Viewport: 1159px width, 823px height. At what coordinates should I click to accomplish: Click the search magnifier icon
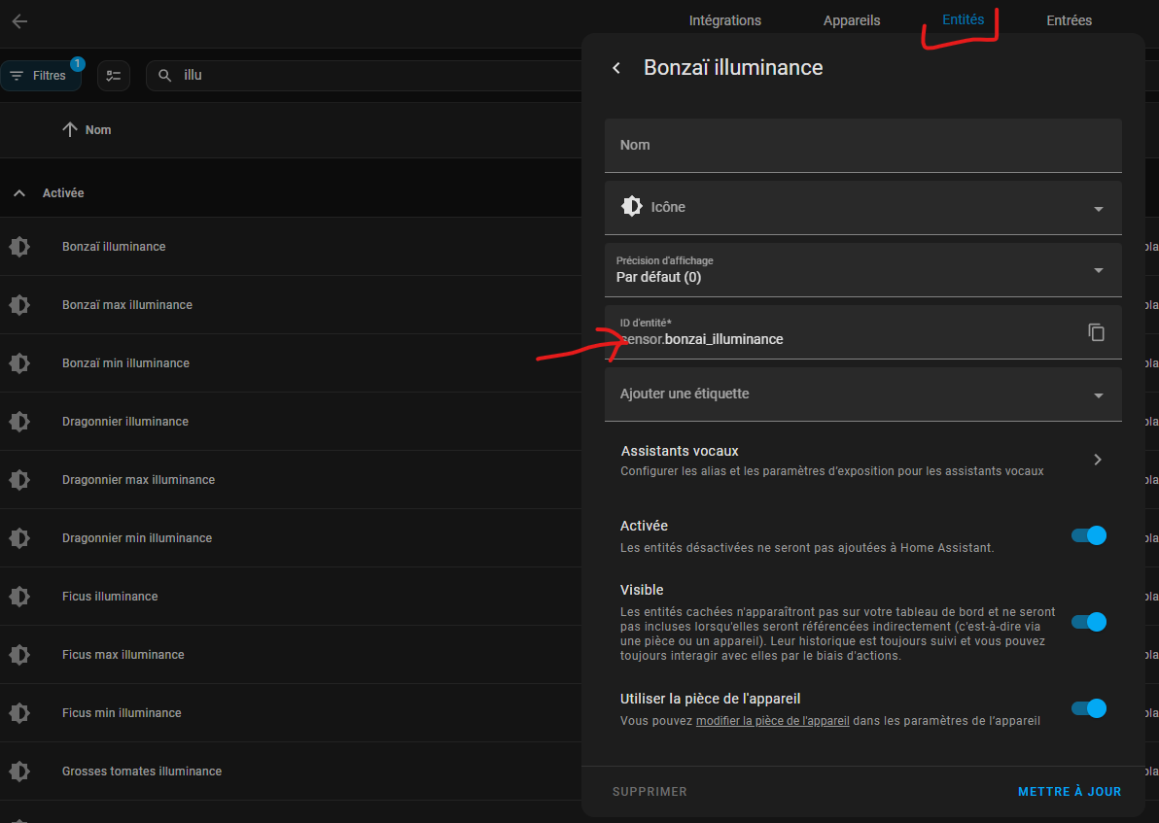165,76
